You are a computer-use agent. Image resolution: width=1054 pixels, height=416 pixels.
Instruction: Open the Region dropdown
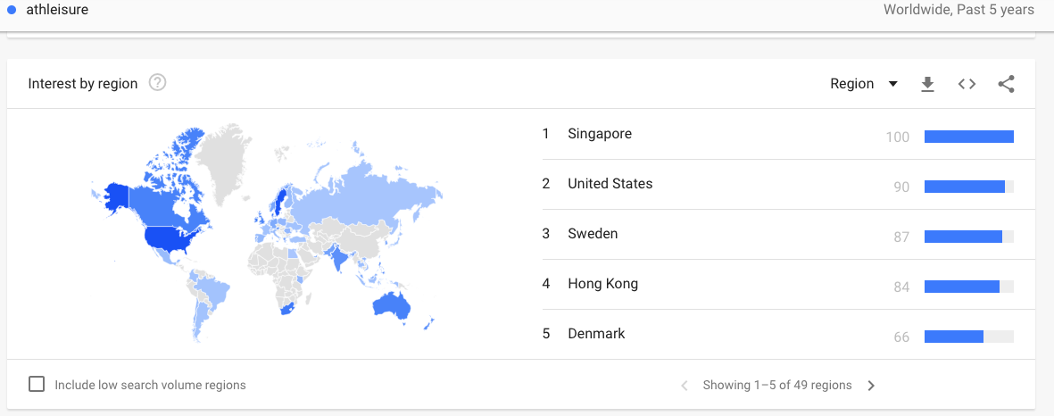(852, 84)
